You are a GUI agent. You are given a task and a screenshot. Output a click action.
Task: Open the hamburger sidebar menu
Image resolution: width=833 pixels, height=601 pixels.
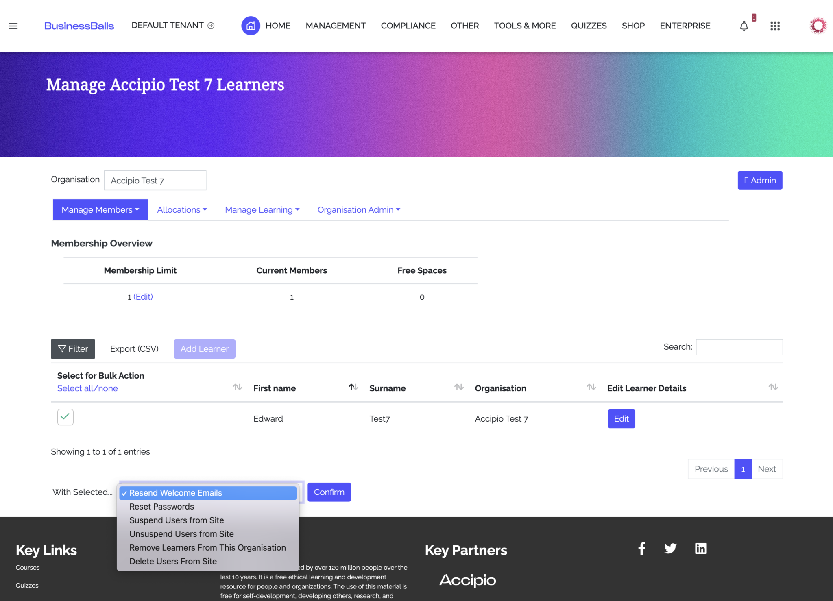click(x=13, y=26)
